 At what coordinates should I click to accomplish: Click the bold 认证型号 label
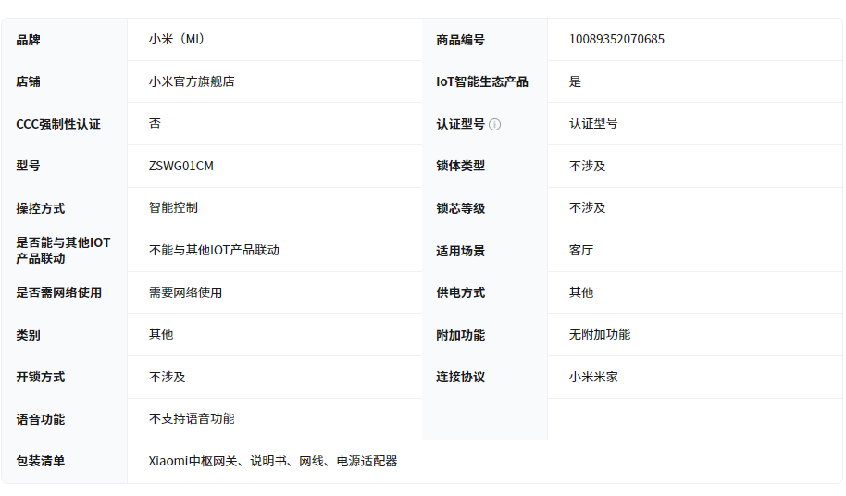[x=461, y=125]
